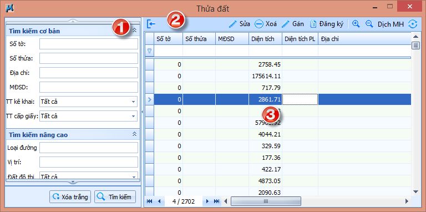This screenshot has width=426, height=212.
Task: Click the zoom in magnifier icon
Action: 356,24
